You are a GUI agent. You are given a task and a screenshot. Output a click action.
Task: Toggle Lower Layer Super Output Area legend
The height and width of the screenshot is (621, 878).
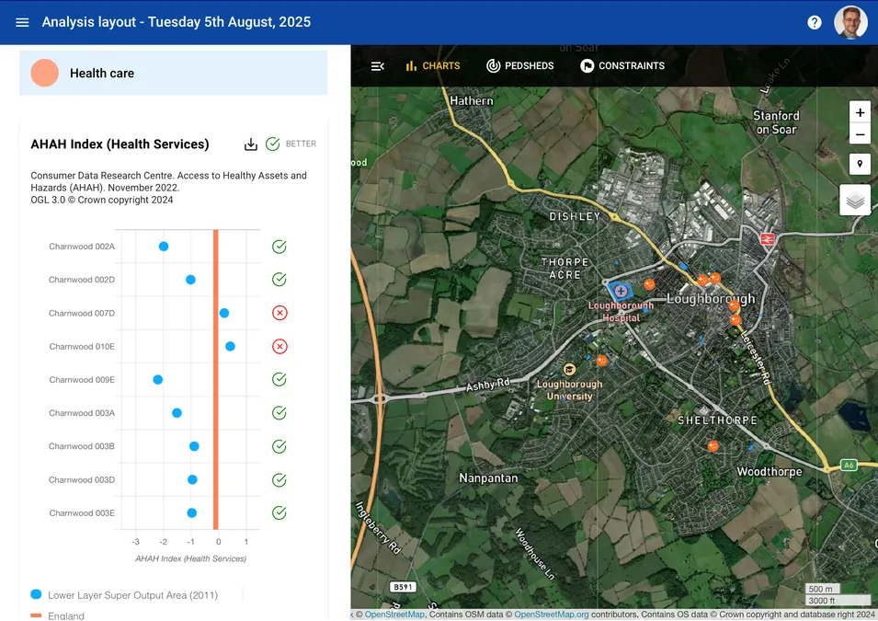[x=124, y=595]
